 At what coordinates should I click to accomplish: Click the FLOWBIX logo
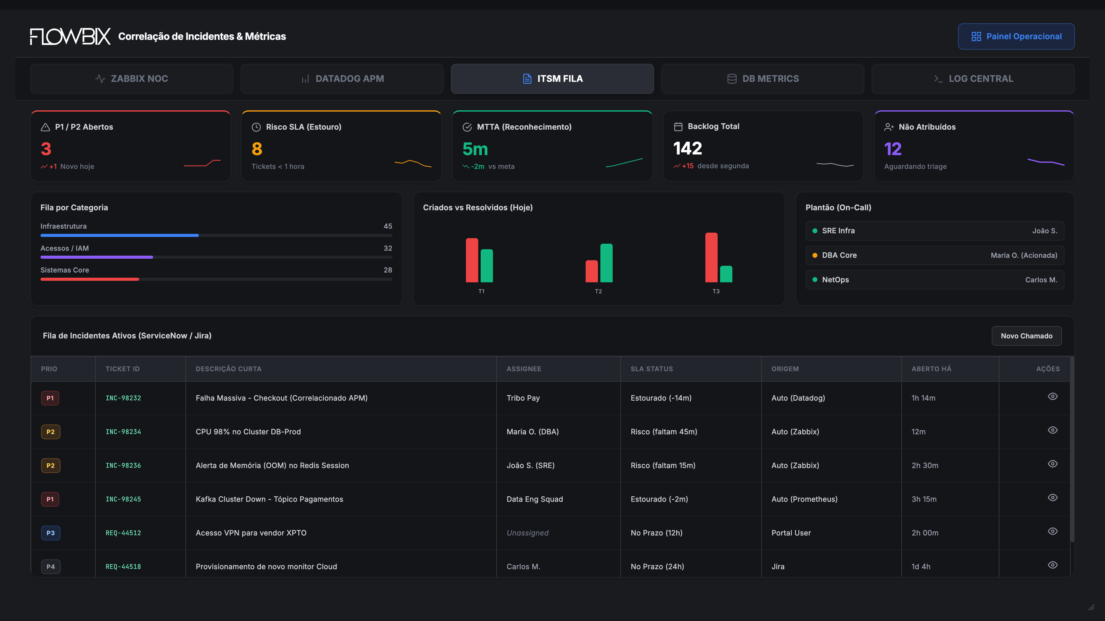(x=70, y=36)
